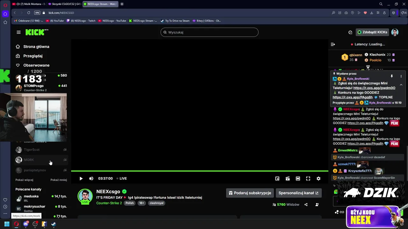Click Podaruj subskrypcje button
Viewport: 408px width, 229px height.
tap(250, 193)
